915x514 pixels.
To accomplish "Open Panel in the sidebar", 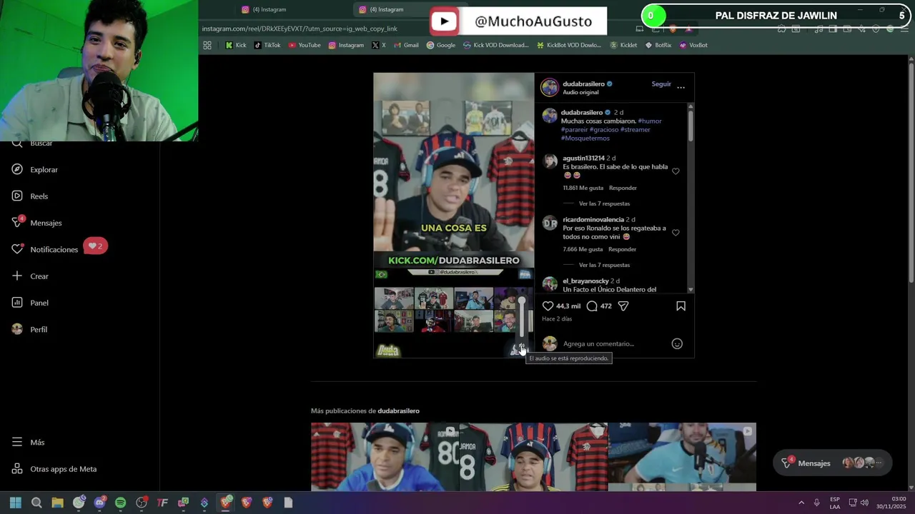I will pos(30,303).
